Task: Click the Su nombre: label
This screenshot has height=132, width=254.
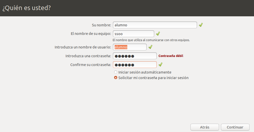Action: click(x=101, y=25)
